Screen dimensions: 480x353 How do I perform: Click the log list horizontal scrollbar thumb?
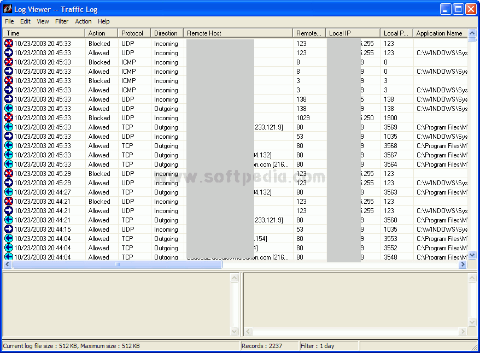coord(117,264)
